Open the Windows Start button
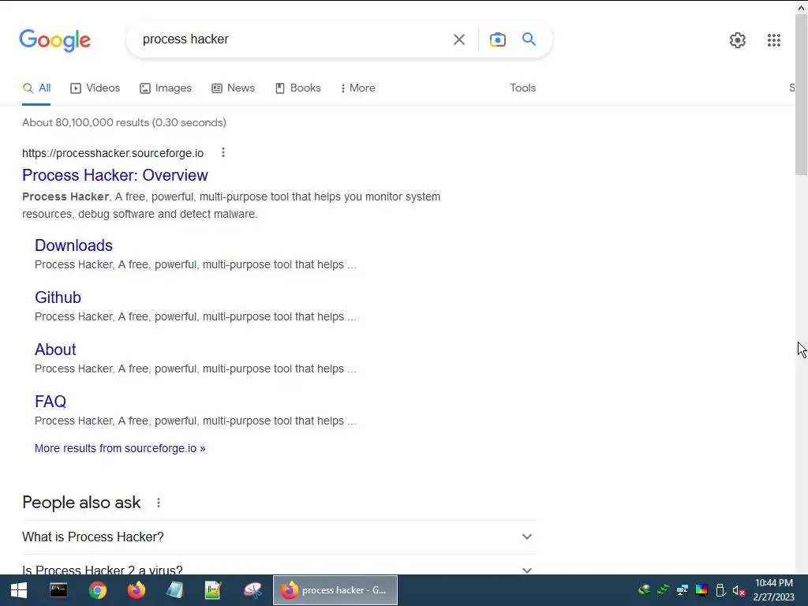The height and width of the screenshot is (606, 808). pyautogui.click(x=19, y=590)
